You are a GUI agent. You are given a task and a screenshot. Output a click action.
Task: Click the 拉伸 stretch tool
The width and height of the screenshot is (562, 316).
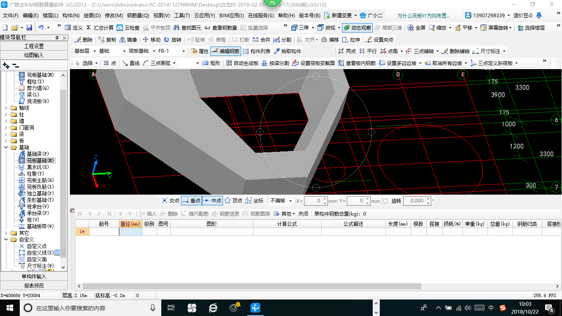(x=351, y=40)
